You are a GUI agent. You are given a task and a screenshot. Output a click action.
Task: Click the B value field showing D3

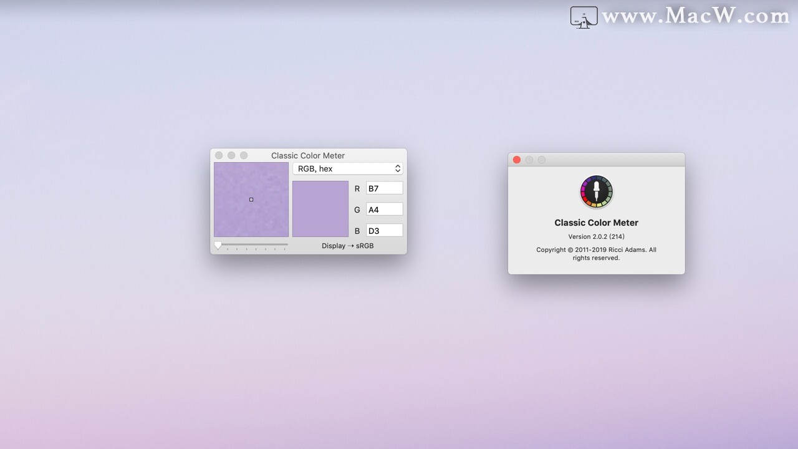384,230
